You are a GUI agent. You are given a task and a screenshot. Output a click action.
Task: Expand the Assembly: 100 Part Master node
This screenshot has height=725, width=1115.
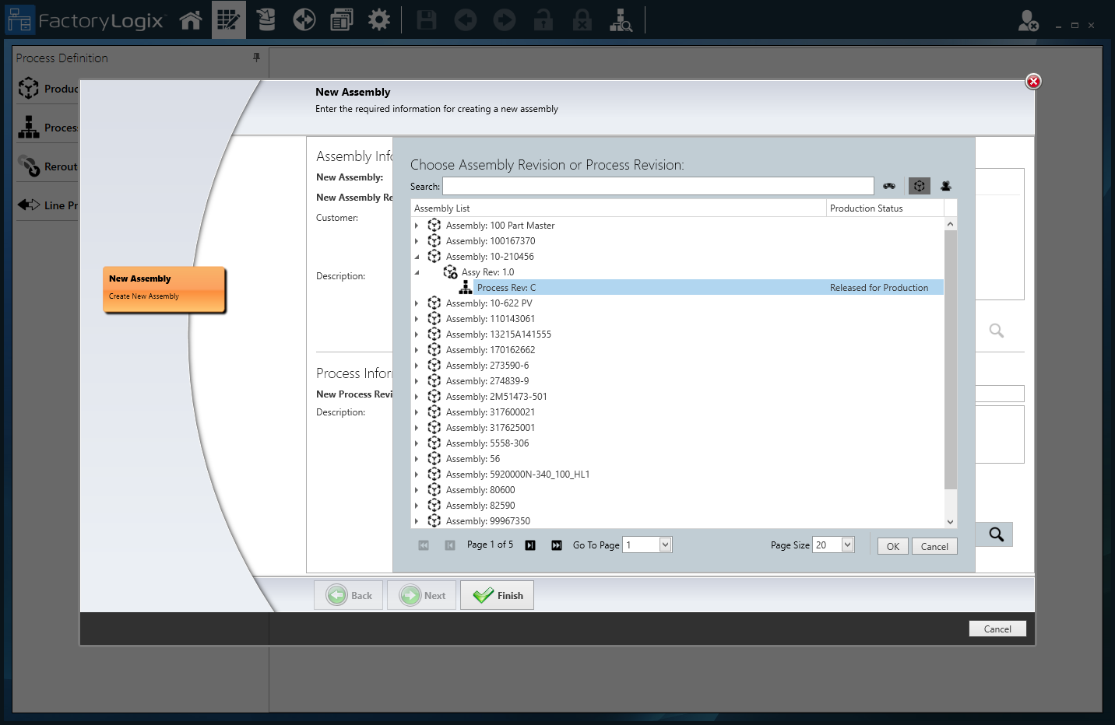[417, 226]
